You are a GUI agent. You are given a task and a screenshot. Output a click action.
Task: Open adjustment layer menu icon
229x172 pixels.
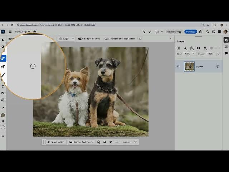click(185, 48)
